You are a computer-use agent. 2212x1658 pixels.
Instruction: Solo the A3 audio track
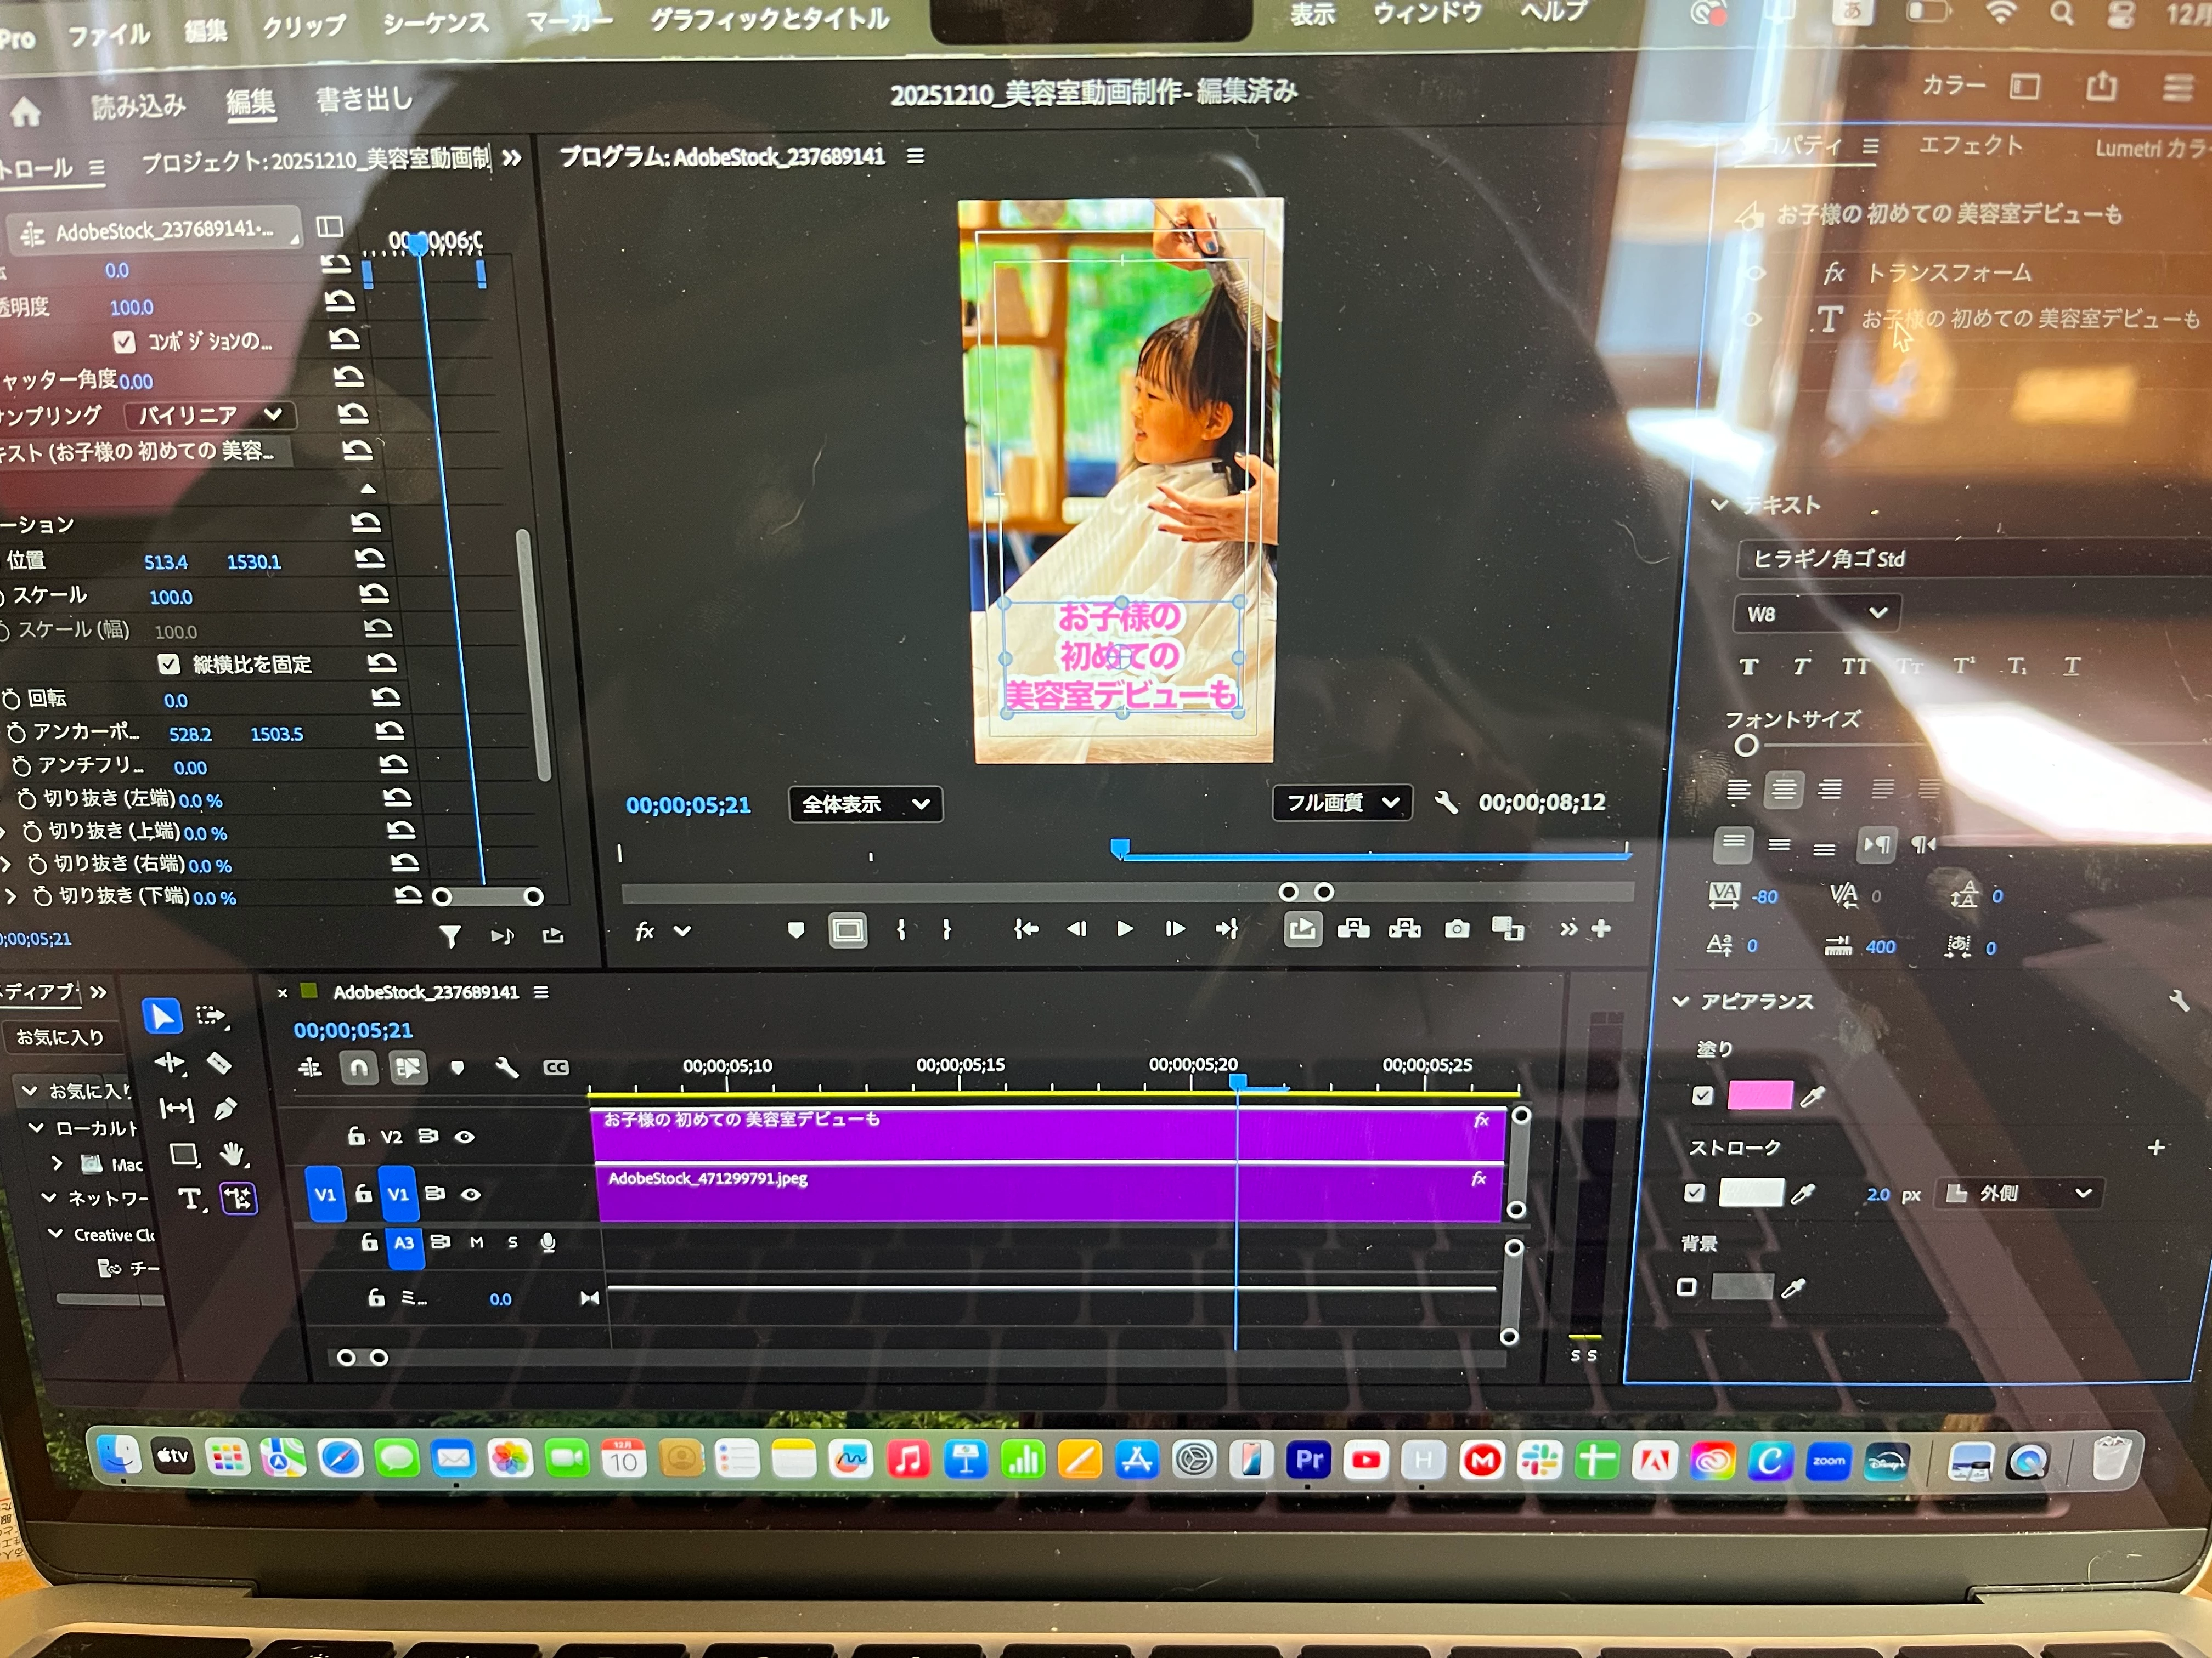(513, 1242)
